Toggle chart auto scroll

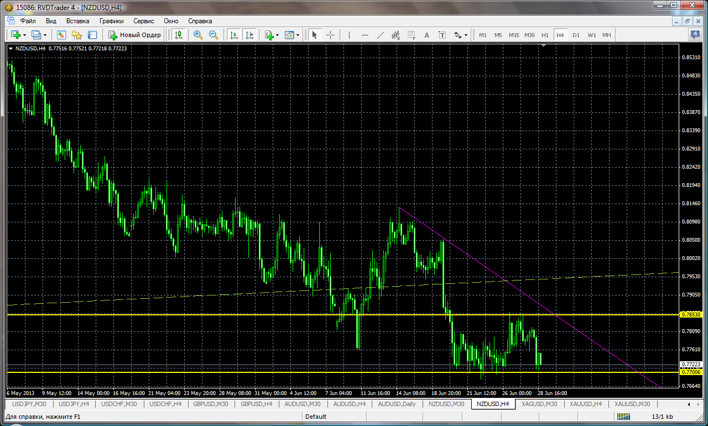234,35
